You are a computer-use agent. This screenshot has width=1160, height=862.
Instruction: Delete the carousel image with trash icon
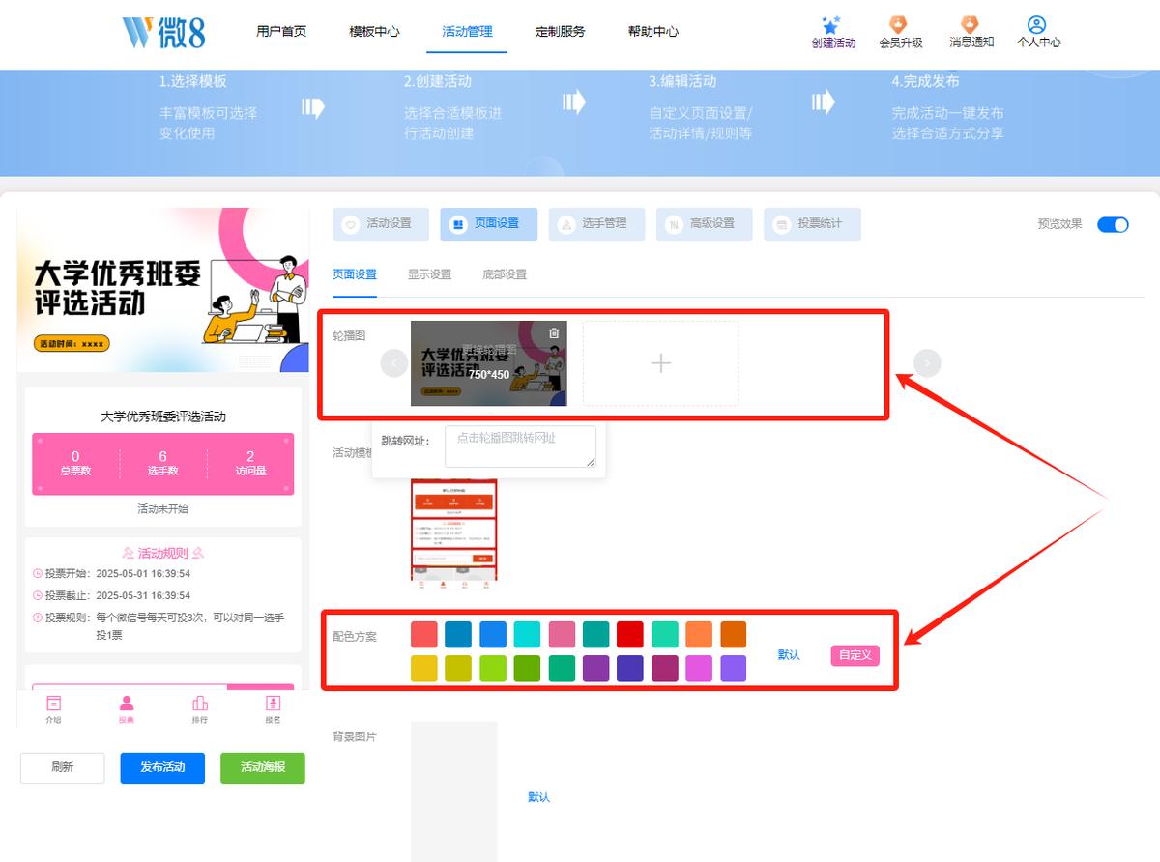pos(554,333)
